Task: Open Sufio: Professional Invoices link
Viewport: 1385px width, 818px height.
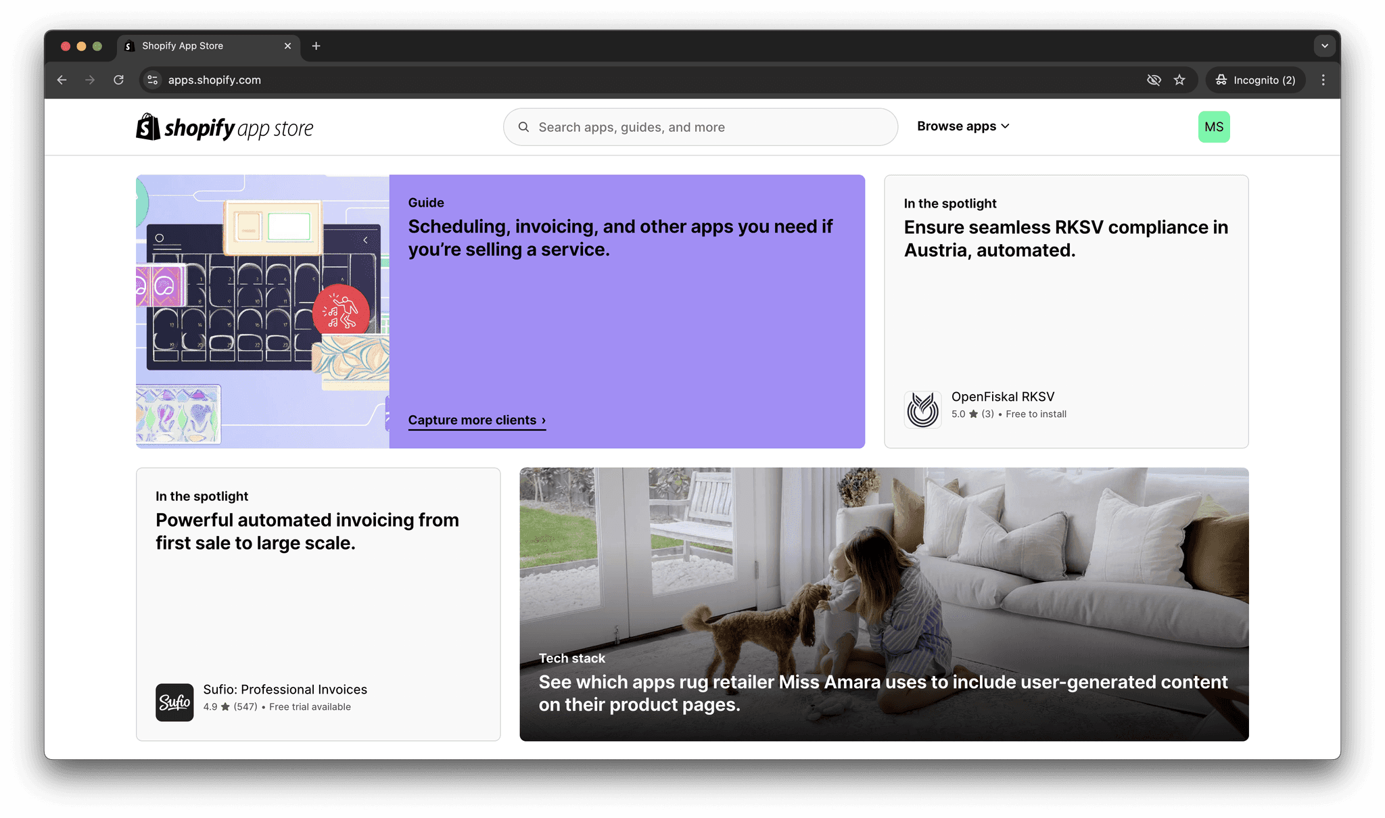Action: tap(285, 690)
